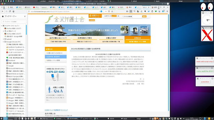
Task: Click the red X xlogo window
Action: [207, 35]
